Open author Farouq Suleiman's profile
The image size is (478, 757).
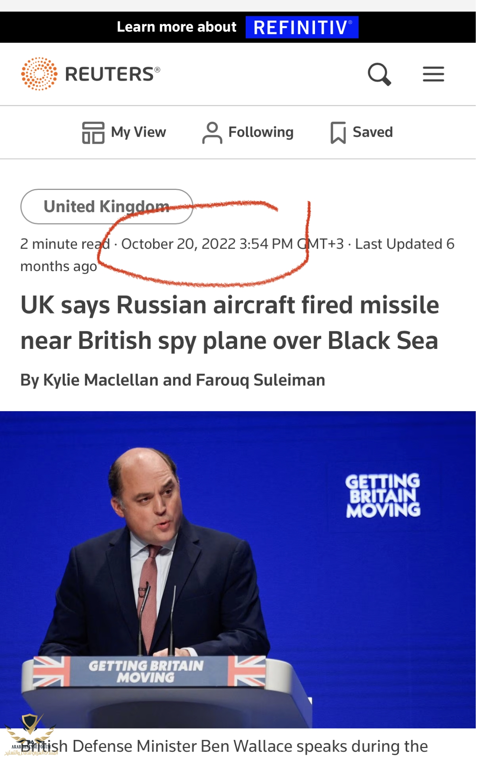260,380
